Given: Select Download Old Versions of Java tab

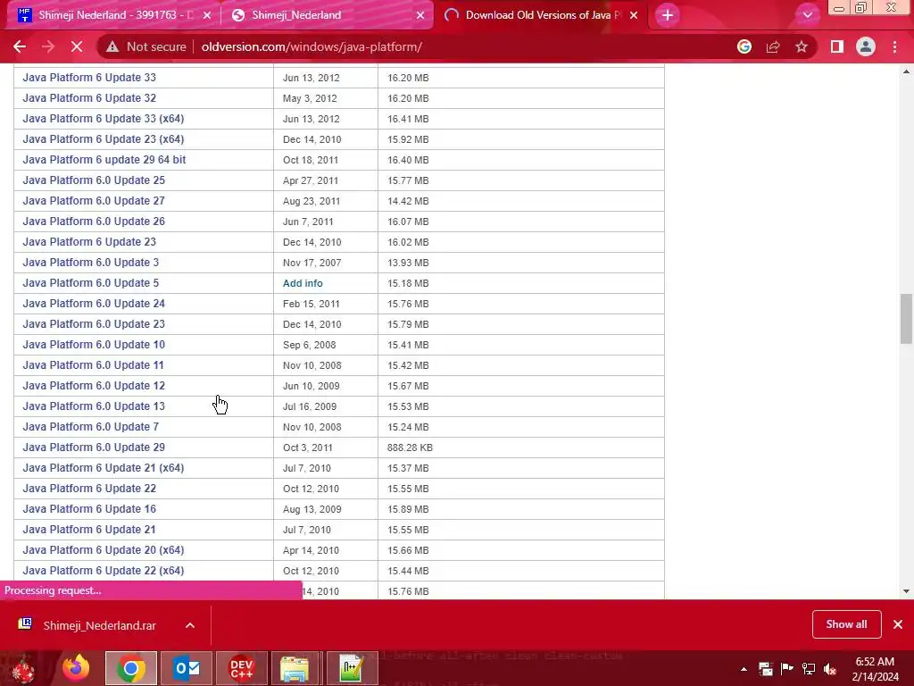Looking at the screenshot, I should [x=541, y=15].
